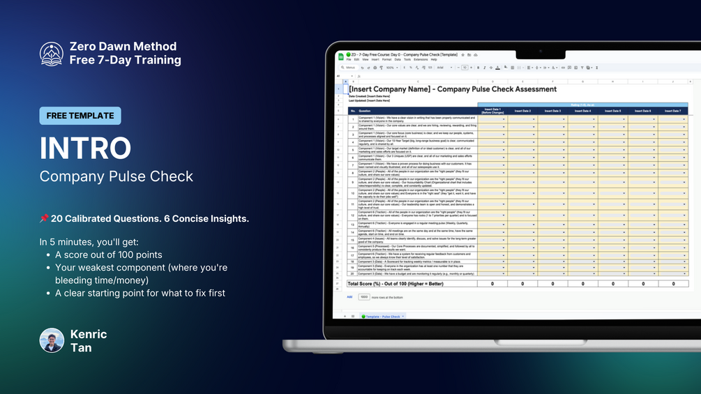Image resolution: width=701 pixels, height=394 pixels.
Task: Open the fill color picker
Action: point(506,67)
